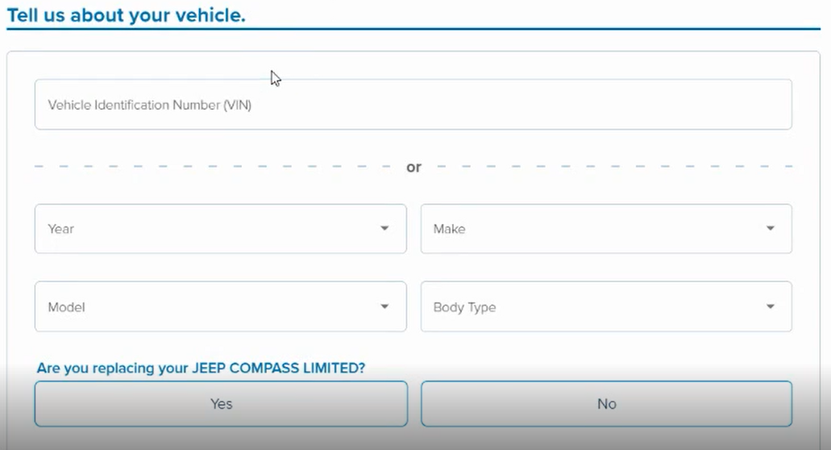
Task: Click the caret arrow in Body Type dropdown
Action: point(770,307)
